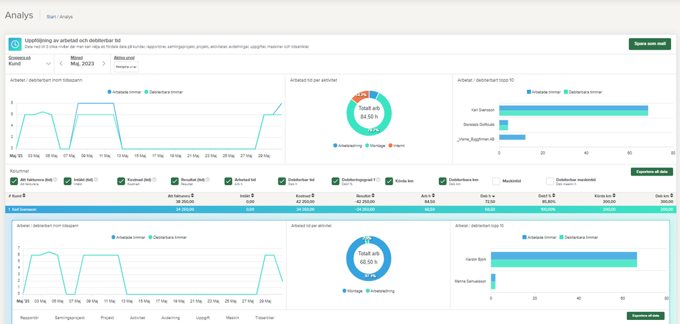This screenshot has width=680, height=324.
Task: Open the Månad Maj, 2023 picker
Action: click(82, 63)
